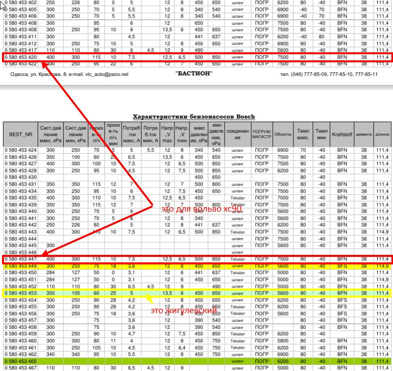Select the 'Потреб.ток макс, А' column header

pos(131,134)
